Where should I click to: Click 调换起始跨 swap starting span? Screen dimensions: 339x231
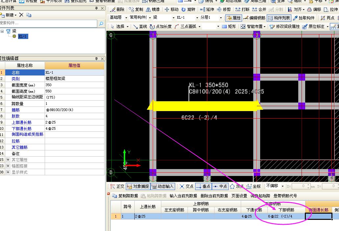(260, 196)
